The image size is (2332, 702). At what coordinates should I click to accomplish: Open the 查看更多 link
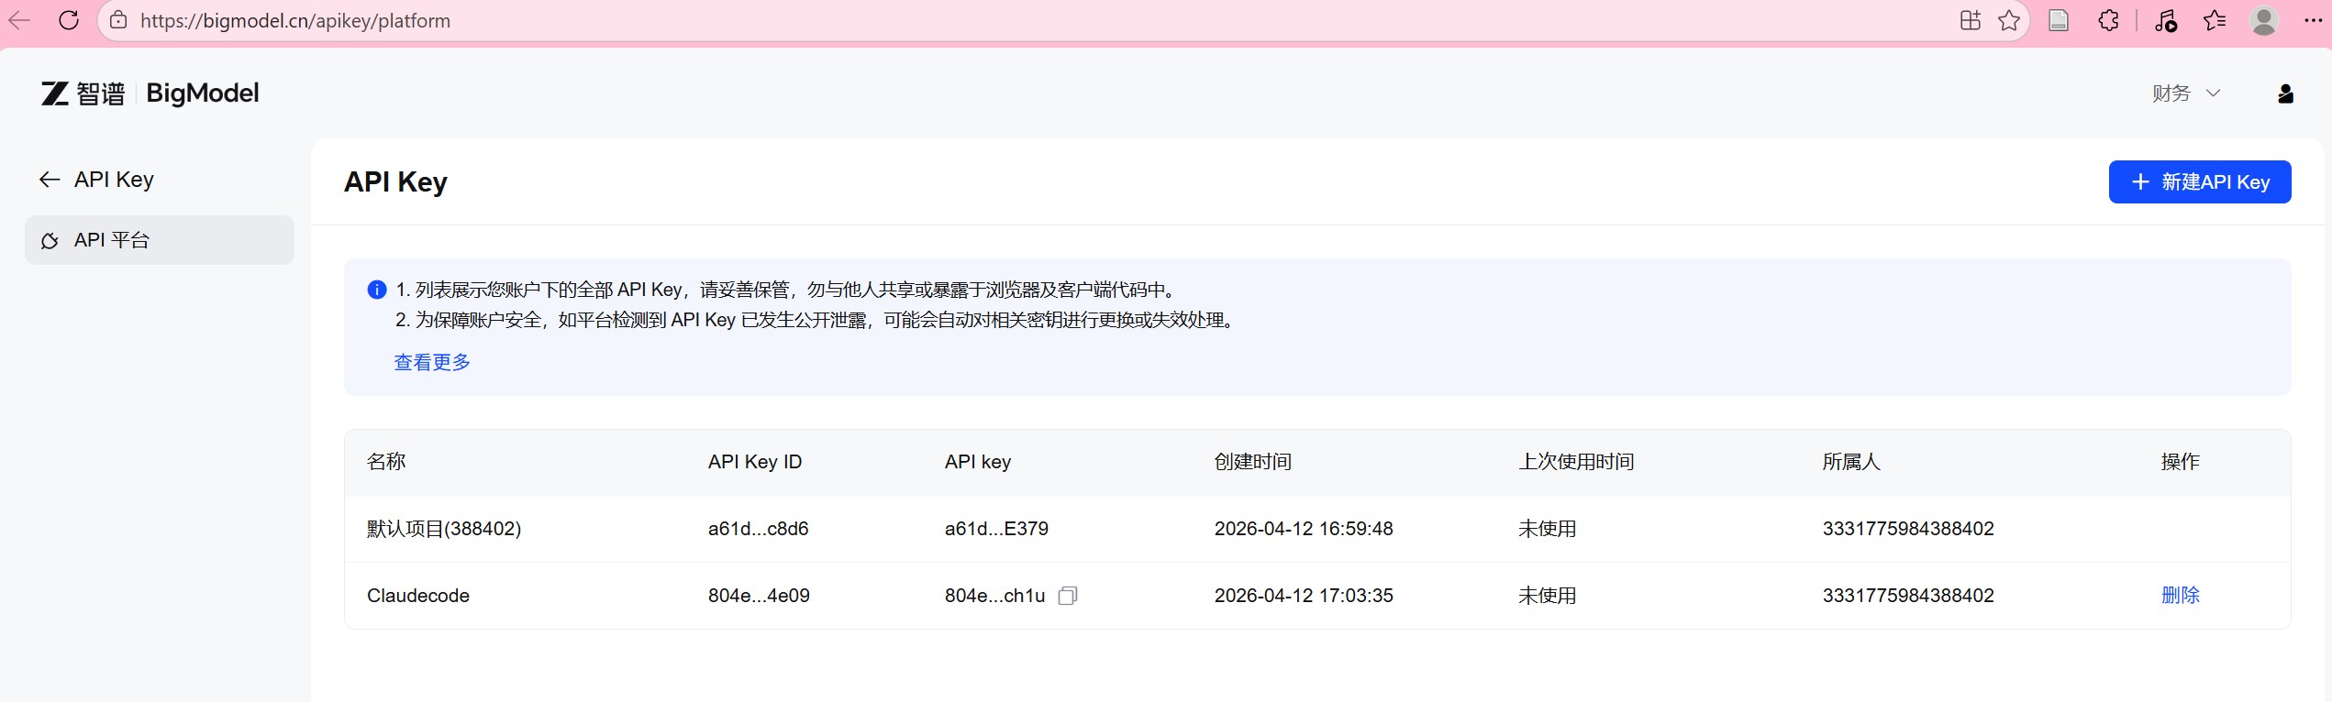pos(432,362)
